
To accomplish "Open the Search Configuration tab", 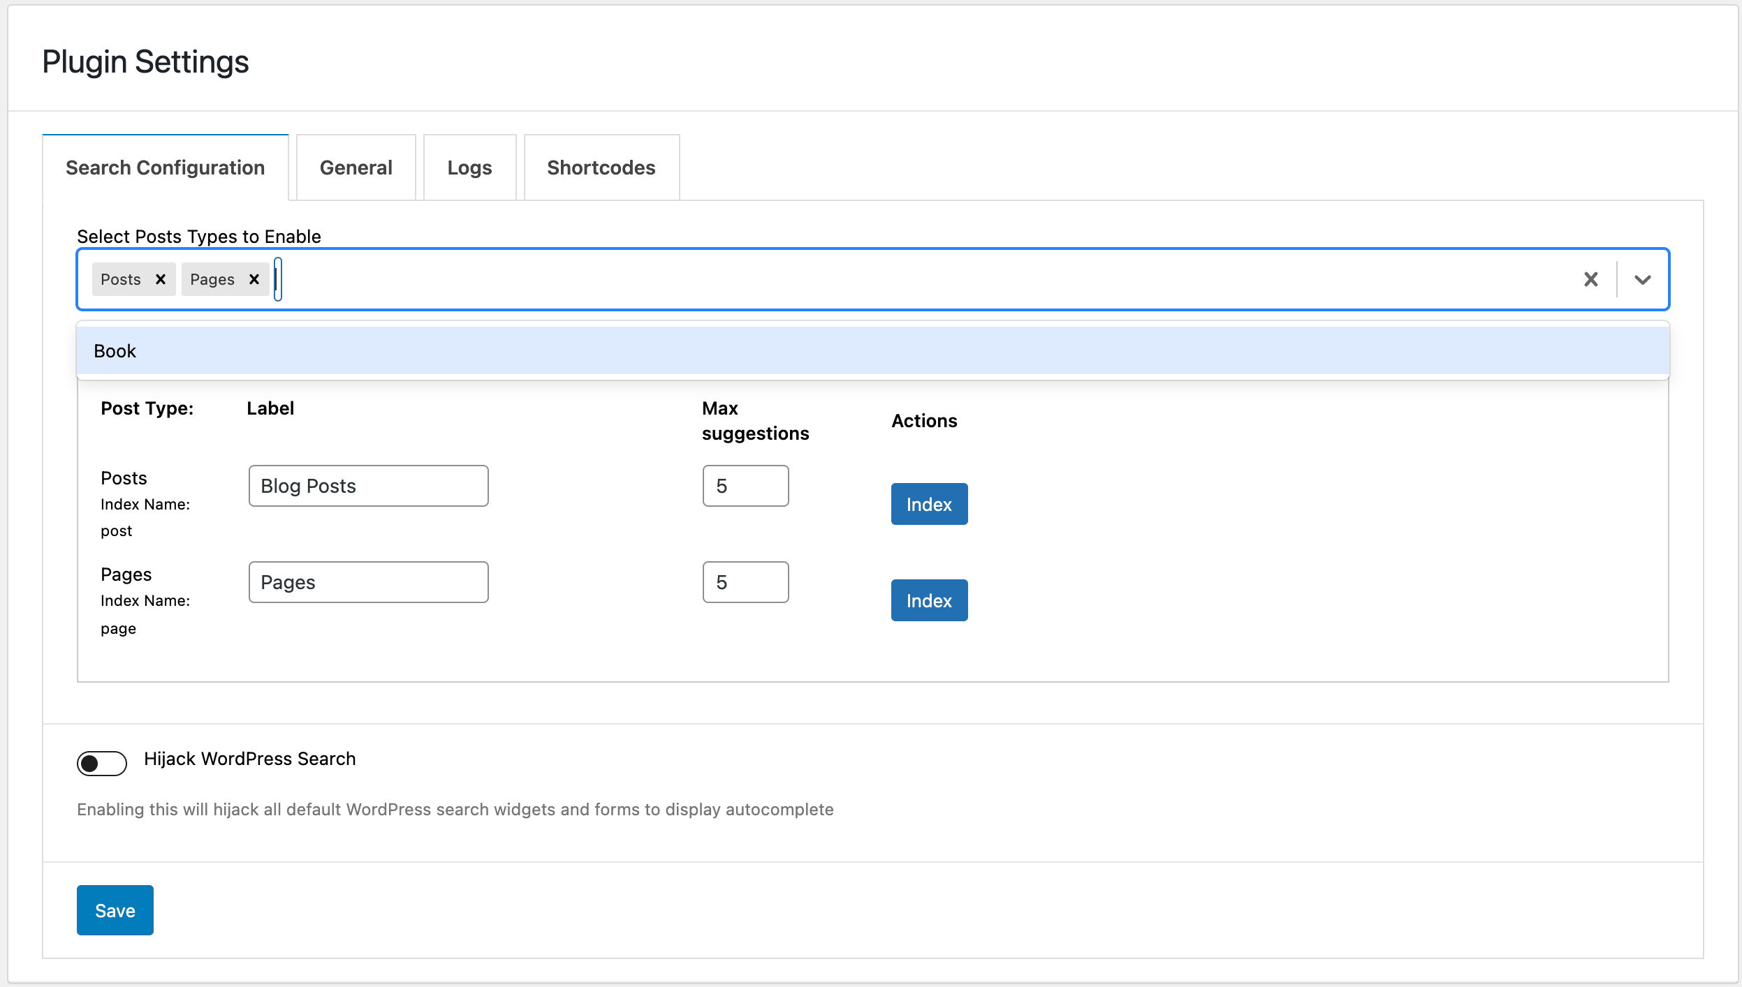I will [x=165, y=168].
